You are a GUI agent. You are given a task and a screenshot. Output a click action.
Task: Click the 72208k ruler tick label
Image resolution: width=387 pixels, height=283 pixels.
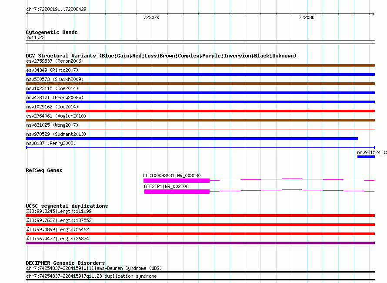point(307,17)
